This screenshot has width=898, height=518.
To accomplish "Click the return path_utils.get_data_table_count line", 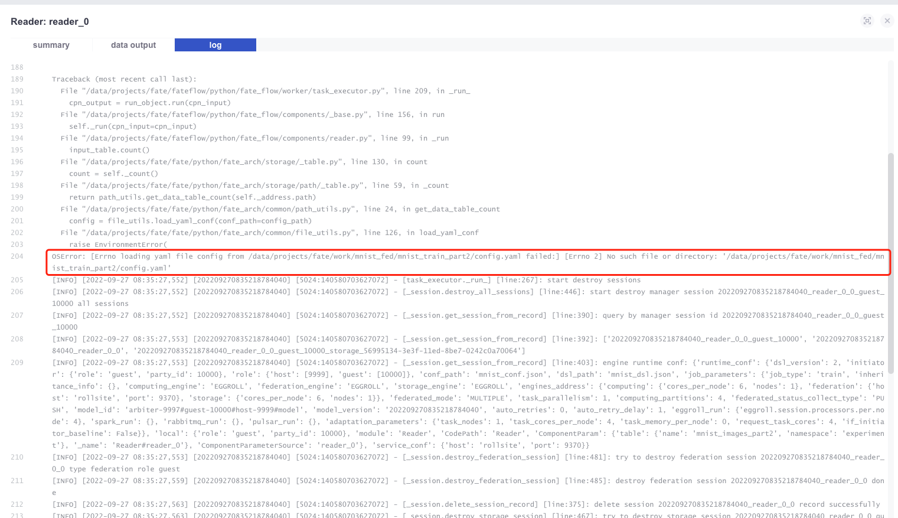I will (x=192, y=197).
